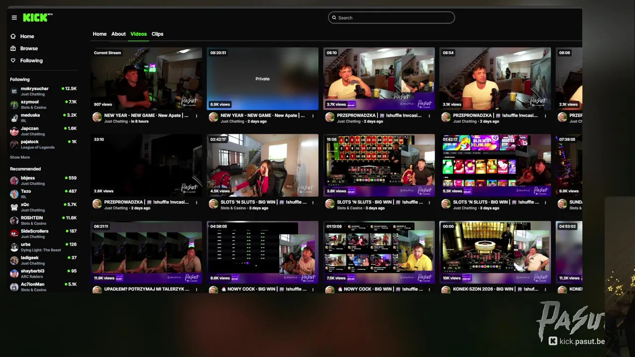
Task: Open the mokrysuchar channel name link
Action: 35,89
